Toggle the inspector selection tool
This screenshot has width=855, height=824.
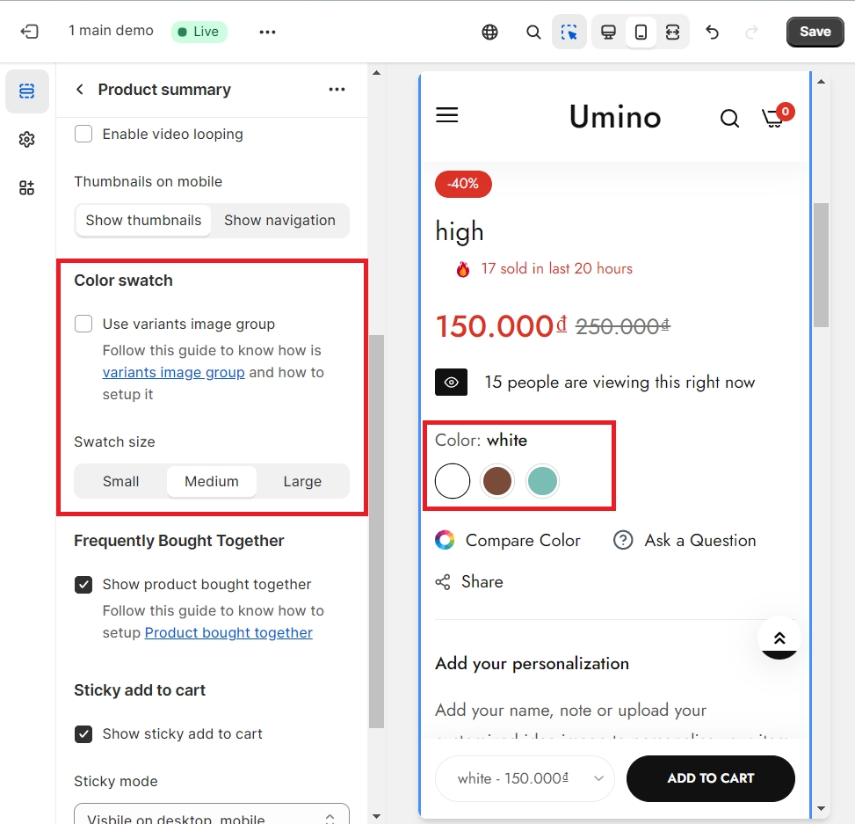(569, 32)
